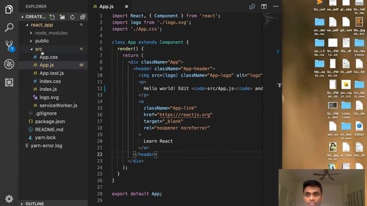This screenshot has height=206, width=367.
Task: Place cursor on 'export default App;' line
Action: point(137,194)
